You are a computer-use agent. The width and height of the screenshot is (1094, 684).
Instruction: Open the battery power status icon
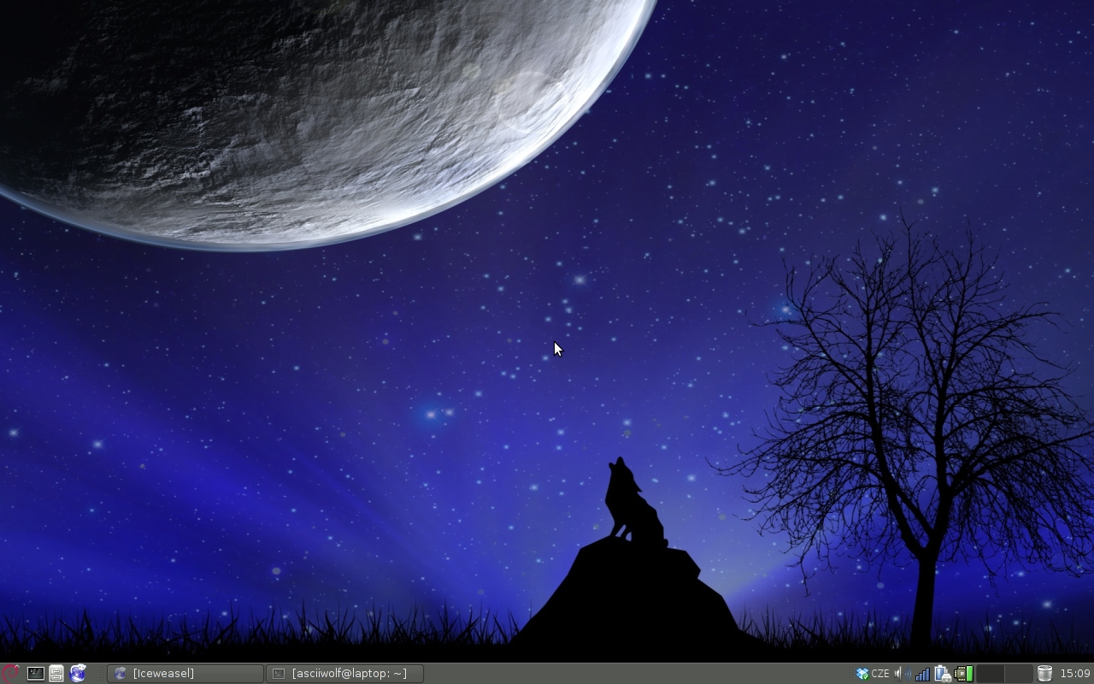943,674
